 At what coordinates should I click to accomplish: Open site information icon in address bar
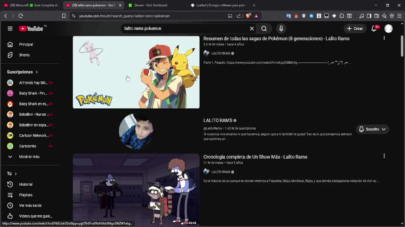tap(73, 16)
